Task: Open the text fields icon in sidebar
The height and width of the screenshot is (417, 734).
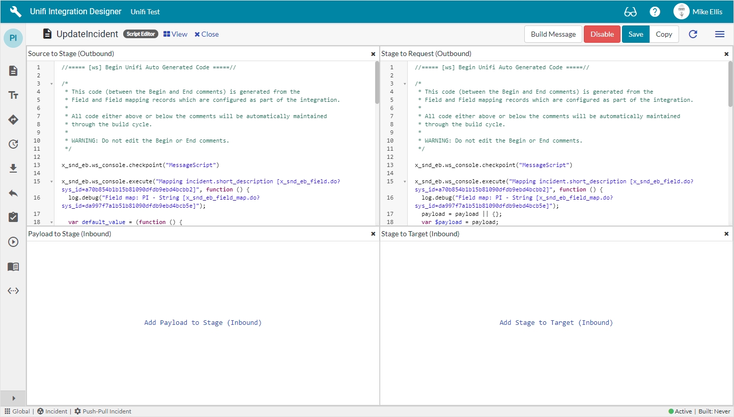Action: point(13,95)
